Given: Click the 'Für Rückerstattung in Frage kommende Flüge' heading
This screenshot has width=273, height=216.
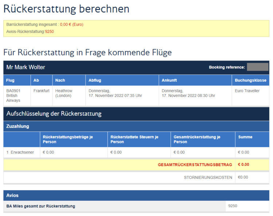Looking at the screenshot, I should (87, 53).
